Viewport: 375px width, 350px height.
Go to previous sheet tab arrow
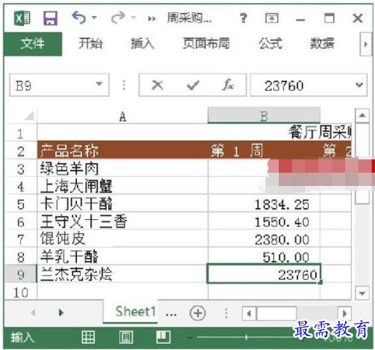33,312
